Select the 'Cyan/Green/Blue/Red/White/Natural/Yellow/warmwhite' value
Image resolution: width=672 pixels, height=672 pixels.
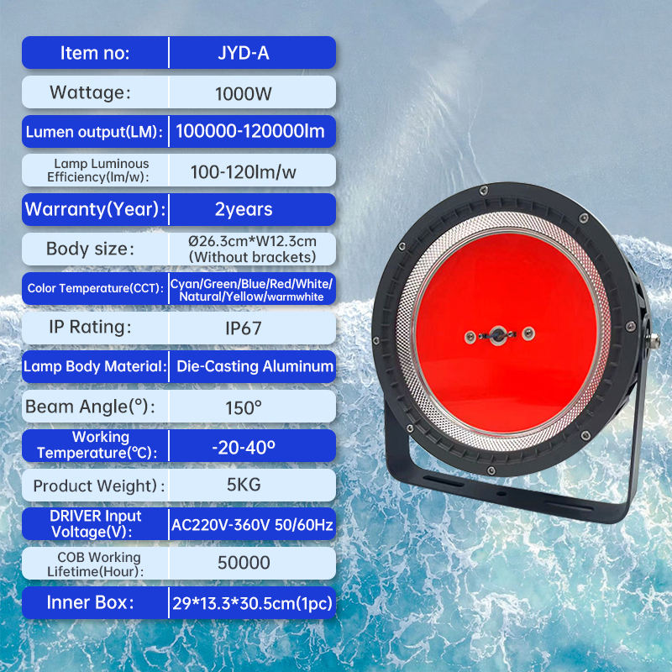point(251,290)
